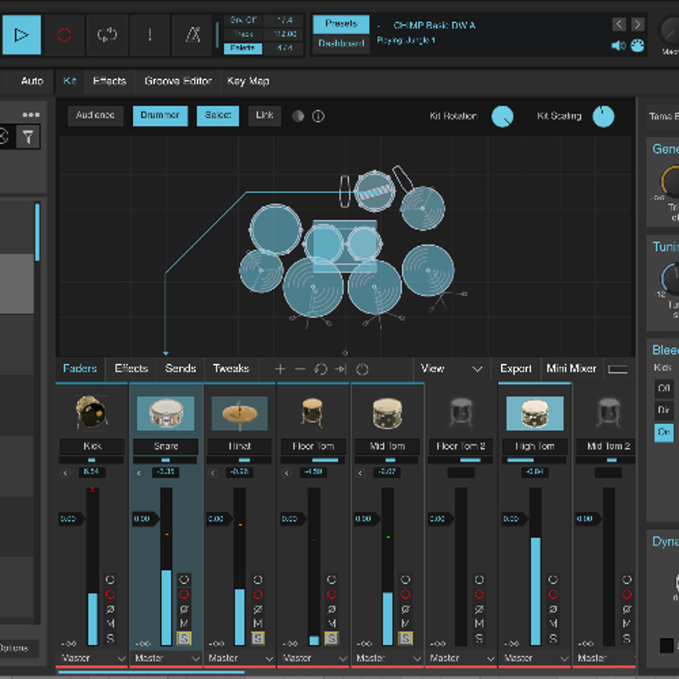This screenshot has width=679, height=679.
Task: Click the speaker volume icon in the header
Action: coord(618,45)
